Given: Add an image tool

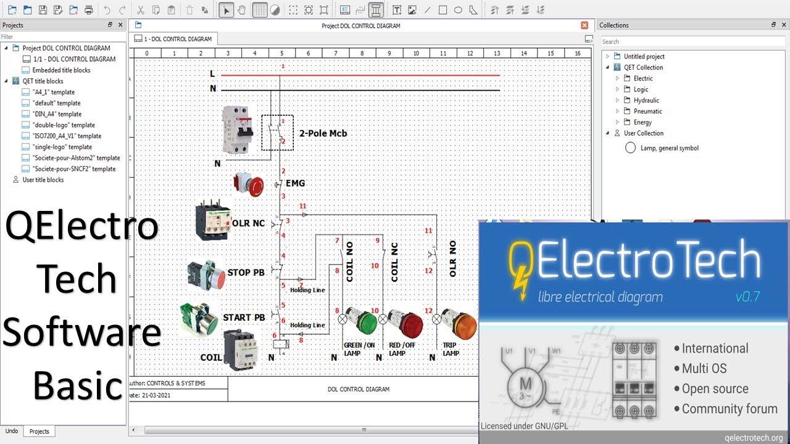Looking at the screenshot, I should (412, 10).
